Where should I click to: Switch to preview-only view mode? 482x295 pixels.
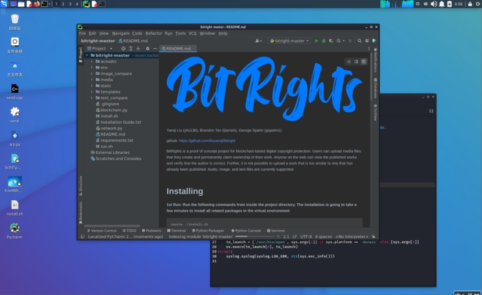[364, 62]
